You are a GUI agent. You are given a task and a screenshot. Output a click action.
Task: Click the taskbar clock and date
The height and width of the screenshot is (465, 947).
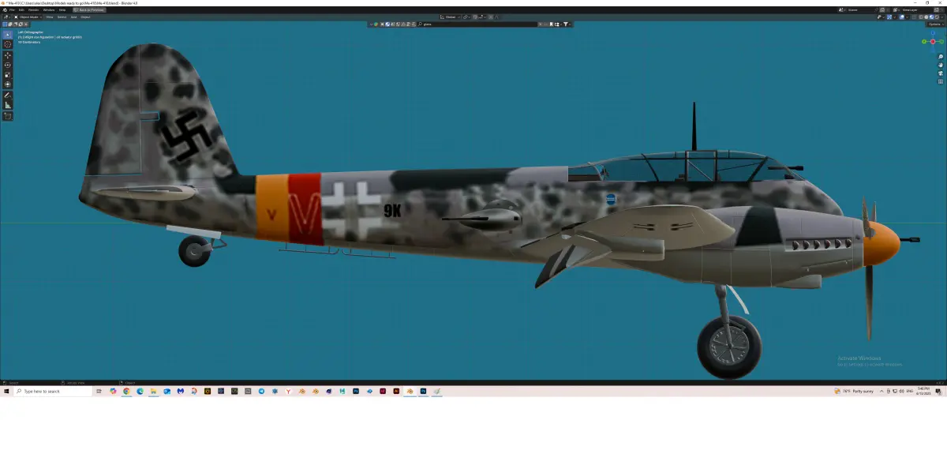pyautogui.click(x=925, y=391)
